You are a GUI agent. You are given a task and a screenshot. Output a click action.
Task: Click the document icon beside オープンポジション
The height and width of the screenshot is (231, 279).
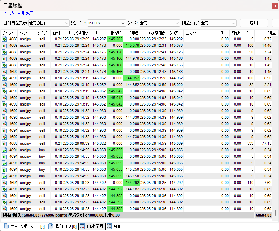tap(6, 226)
